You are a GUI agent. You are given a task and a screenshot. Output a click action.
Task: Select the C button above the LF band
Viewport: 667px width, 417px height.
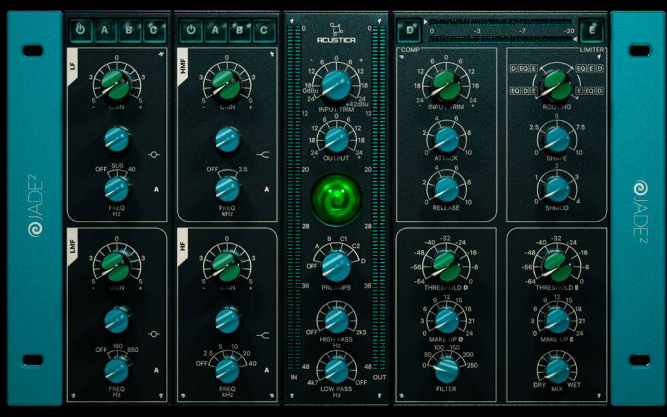coord(154,30)
